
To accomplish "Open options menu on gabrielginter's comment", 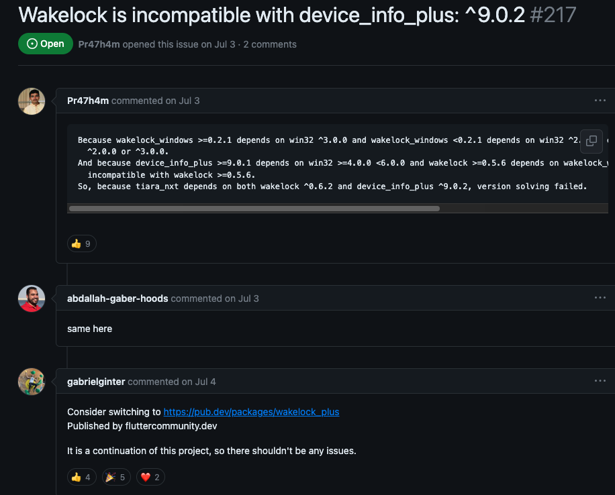I will point(600,381).
